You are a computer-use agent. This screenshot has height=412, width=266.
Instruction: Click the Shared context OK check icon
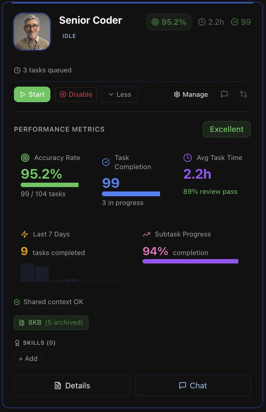(x=17, y=302)
